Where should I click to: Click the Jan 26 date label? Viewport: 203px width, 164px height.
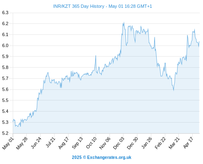tap(146, 143)
